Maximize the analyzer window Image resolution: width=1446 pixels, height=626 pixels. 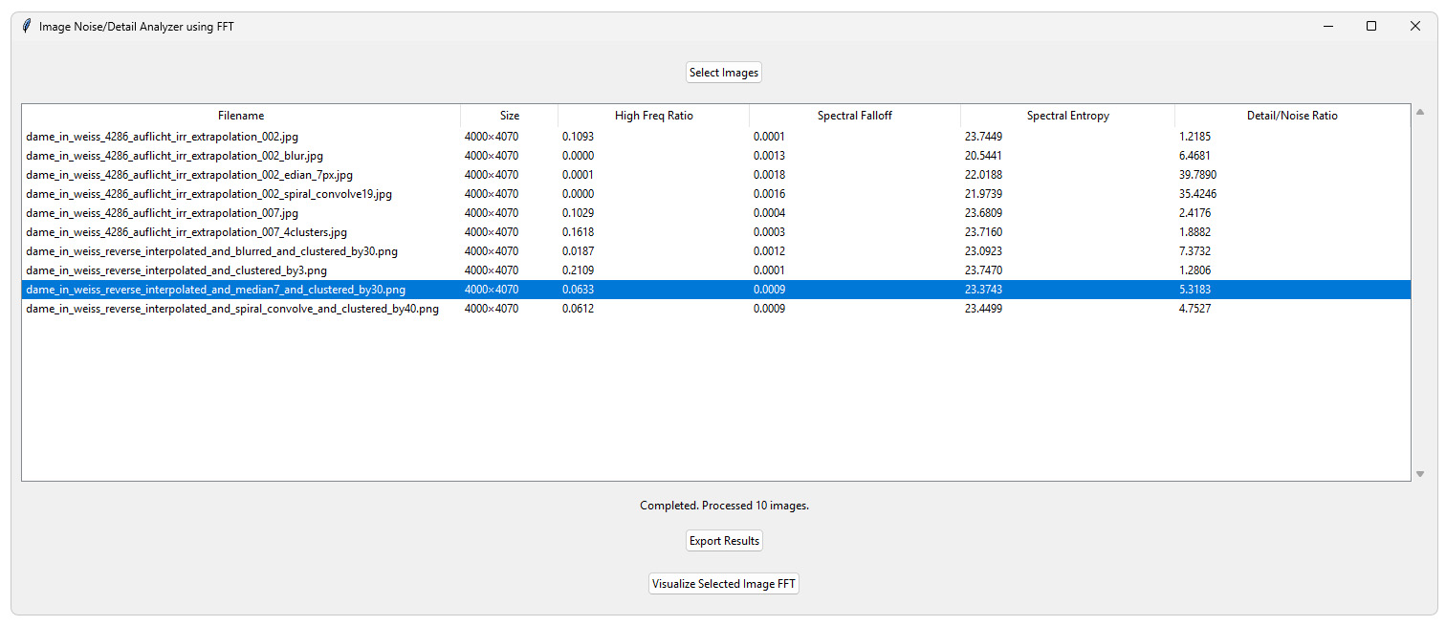(x=1370, y=27)
